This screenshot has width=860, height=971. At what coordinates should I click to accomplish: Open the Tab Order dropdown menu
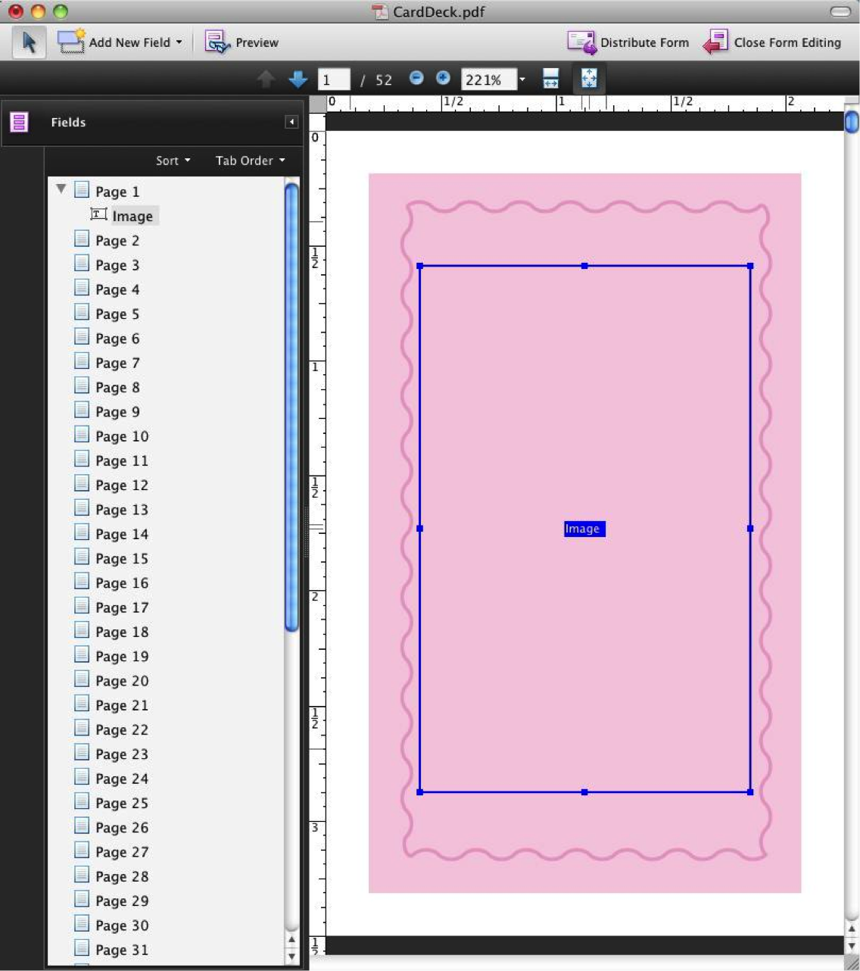(251, 161)
